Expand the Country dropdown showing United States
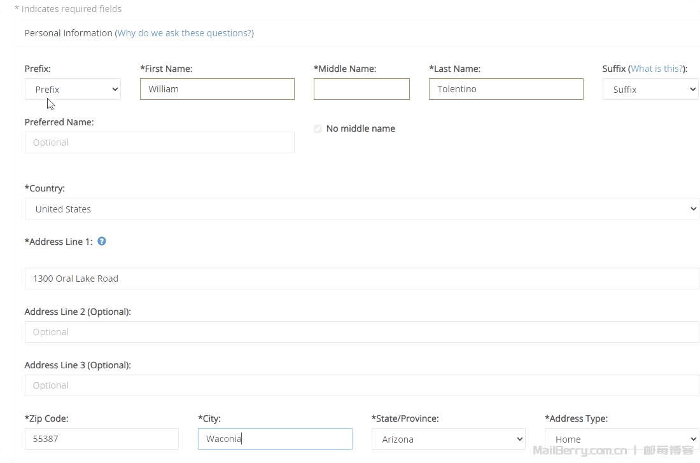Viewport: 700px width, 463px height. click(x=361, y=209)
